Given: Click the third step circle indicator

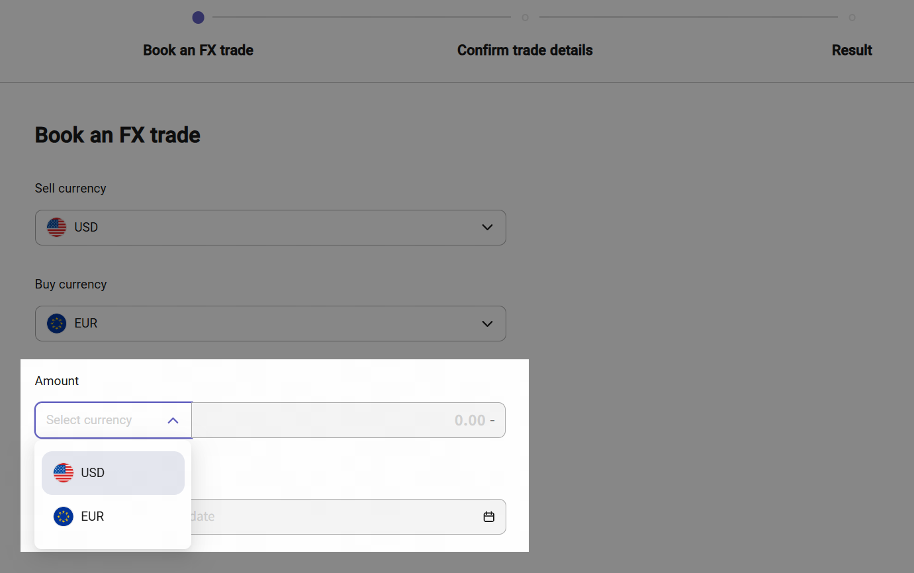Looking at the screenshot, I should coord(852,18).
